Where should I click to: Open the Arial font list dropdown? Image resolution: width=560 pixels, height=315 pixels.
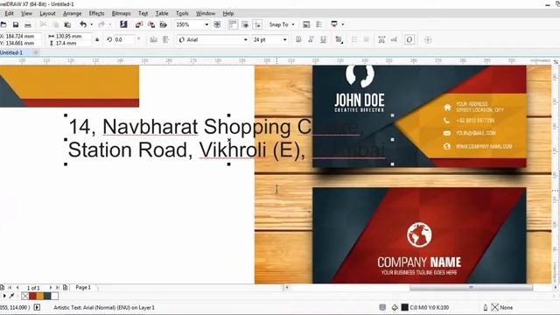245,39
